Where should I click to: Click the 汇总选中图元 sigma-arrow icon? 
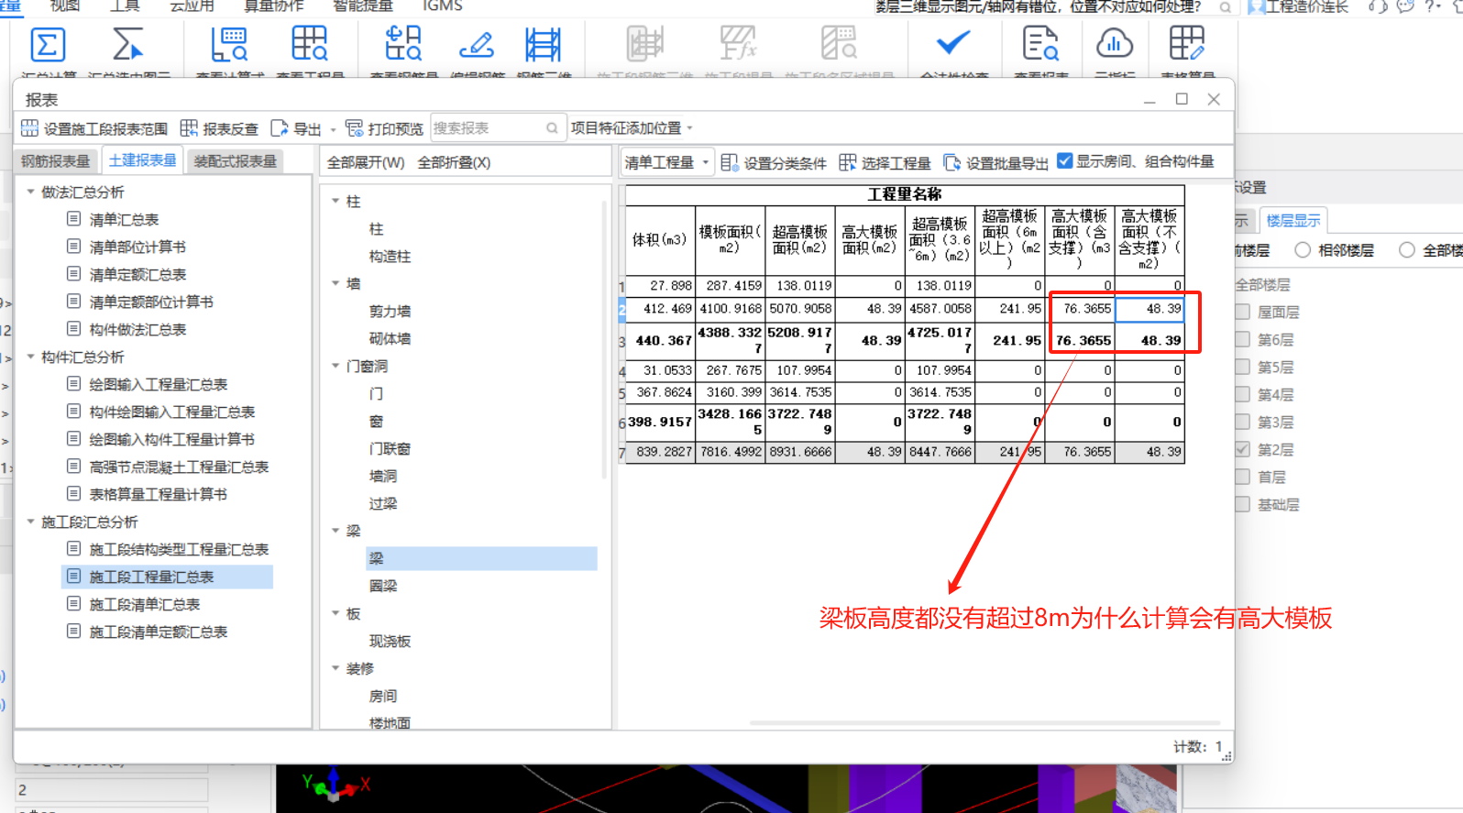[127, 45]
